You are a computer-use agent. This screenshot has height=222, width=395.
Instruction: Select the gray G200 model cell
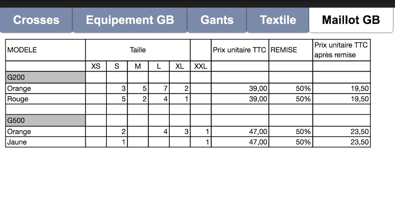pos(46,77)
